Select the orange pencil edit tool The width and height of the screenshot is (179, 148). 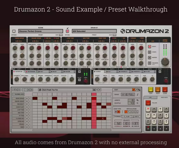134,90
